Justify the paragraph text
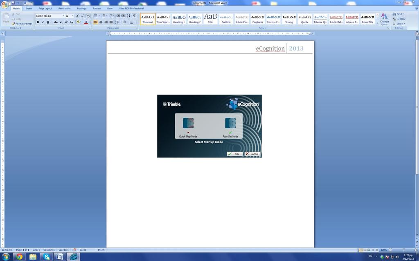Viewport: 419px width, 261px height. 111,22
